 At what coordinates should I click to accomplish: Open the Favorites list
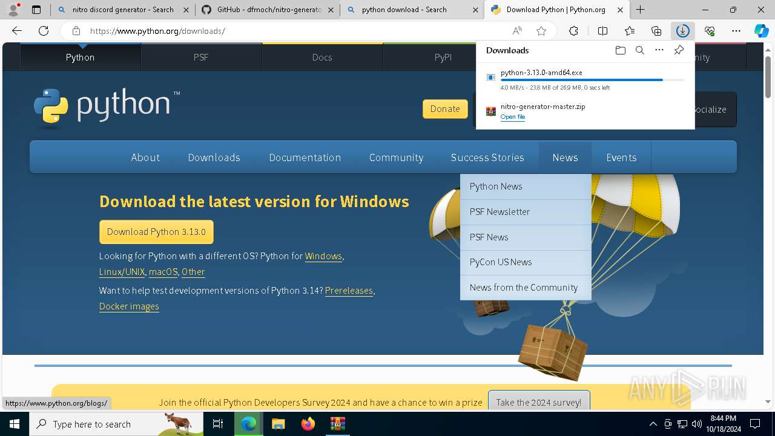(630, 31)
